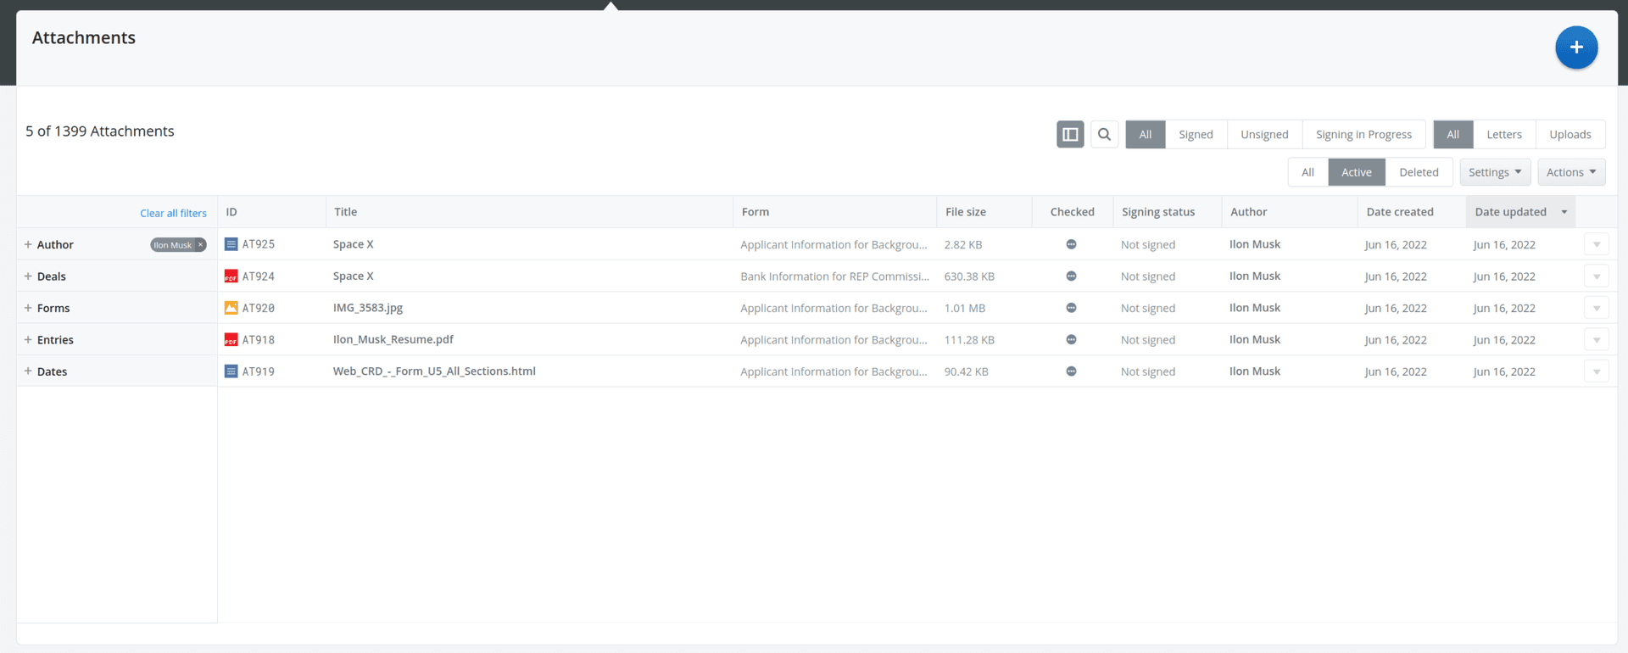1628x653 pixels.
Task: Click the blue plus add attachment button
Action: coord(1575,47)
